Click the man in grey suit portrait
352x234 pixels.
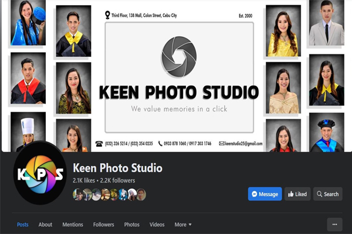327,23
